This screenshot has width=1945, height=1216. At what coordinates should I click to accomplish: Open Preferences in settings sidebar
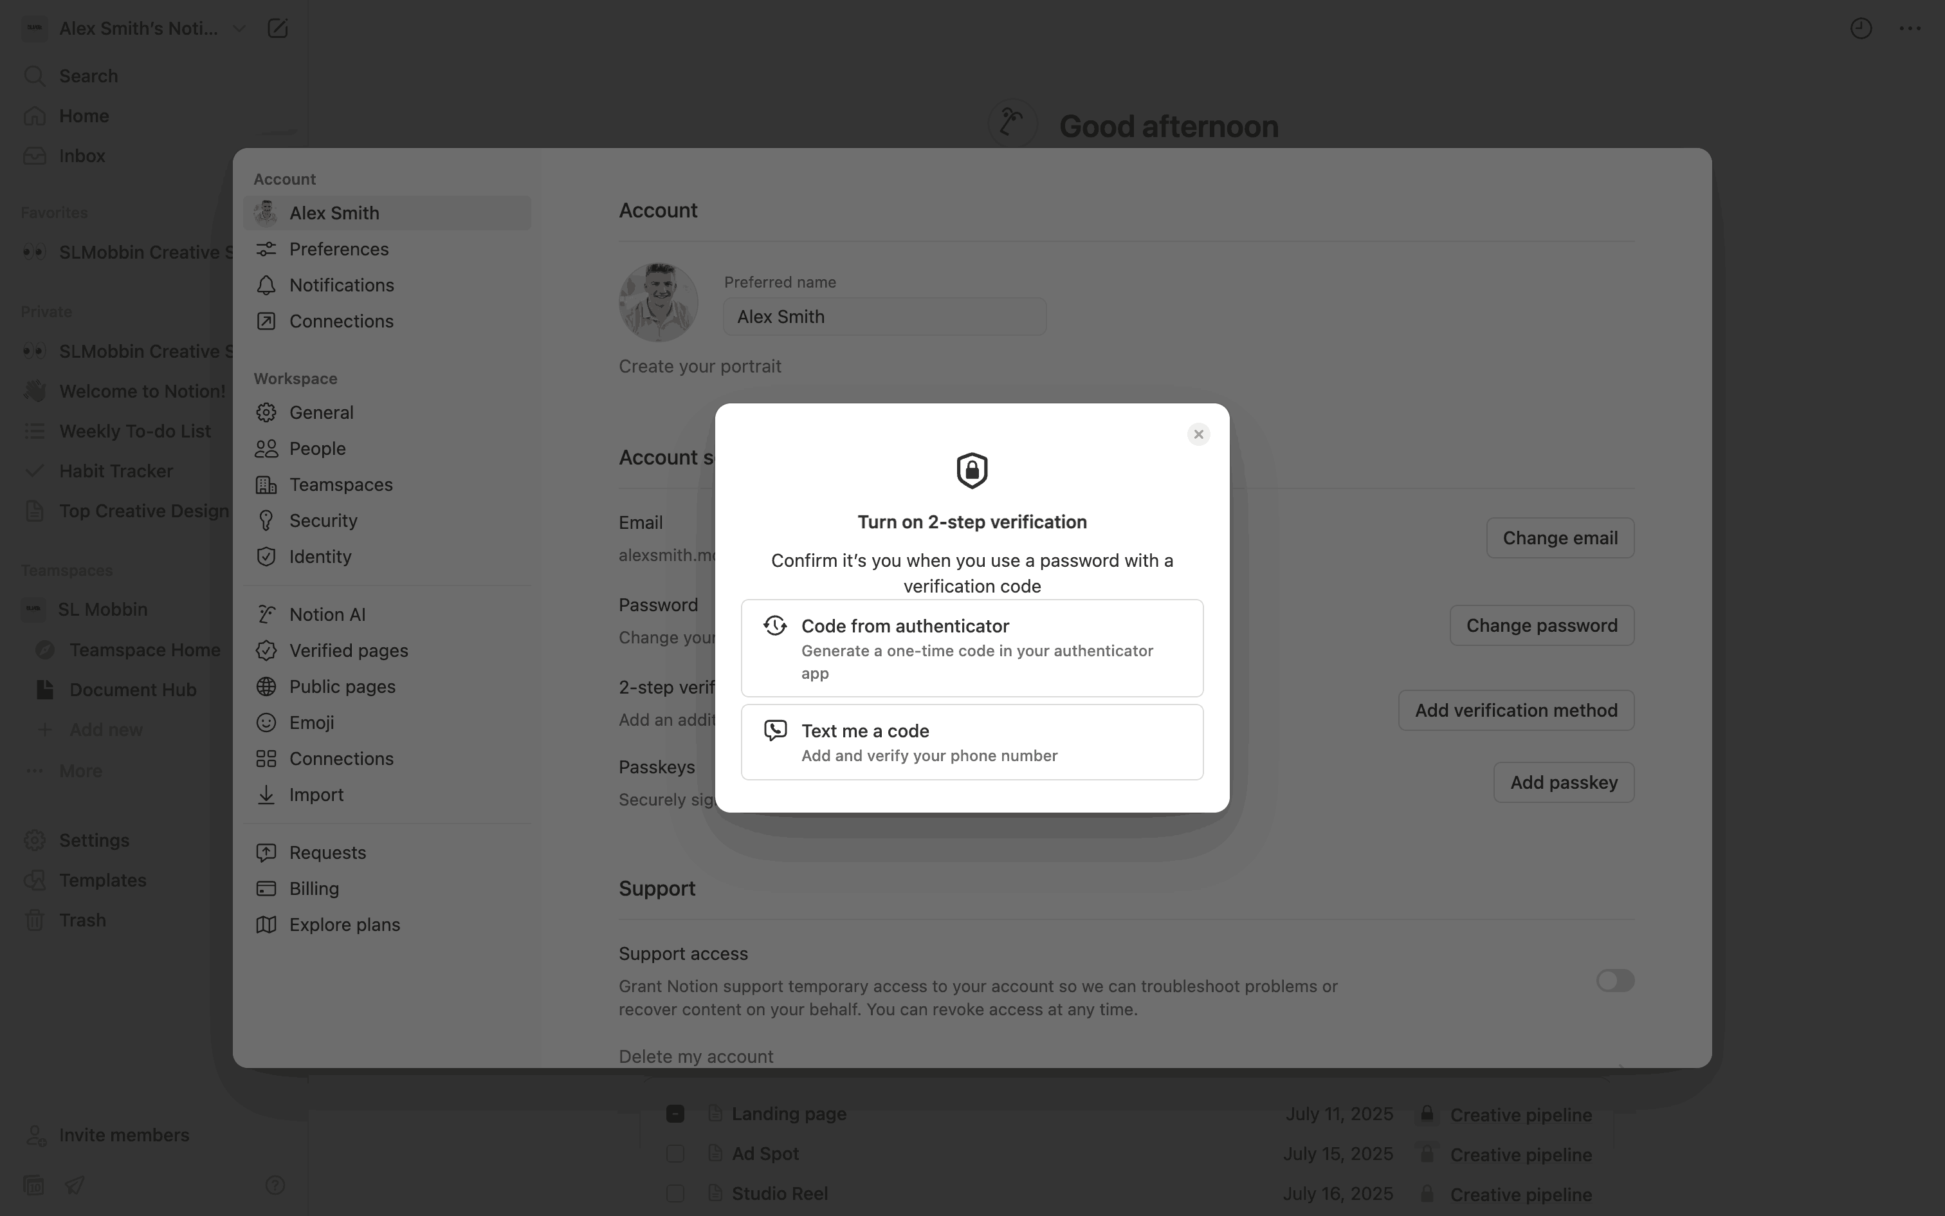(x=338, y=250)
